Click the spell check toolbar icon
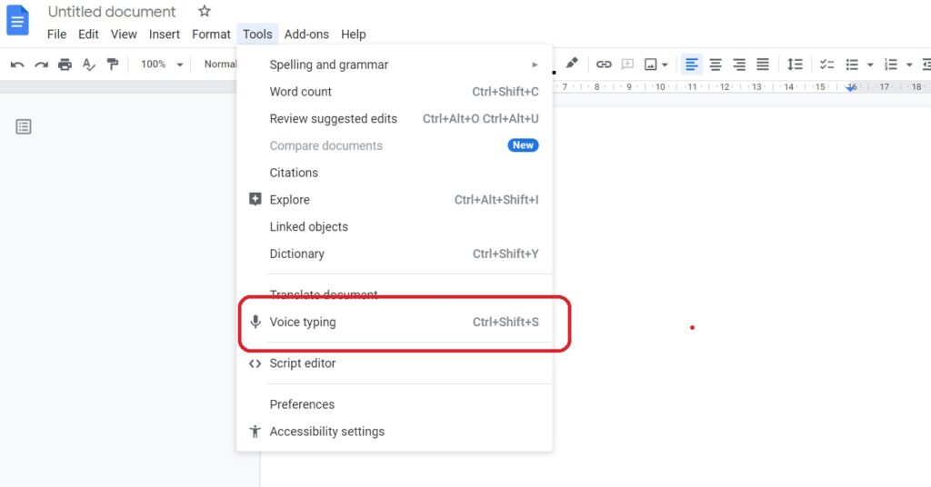Screen dimensions: 931x487 (88, 65)
